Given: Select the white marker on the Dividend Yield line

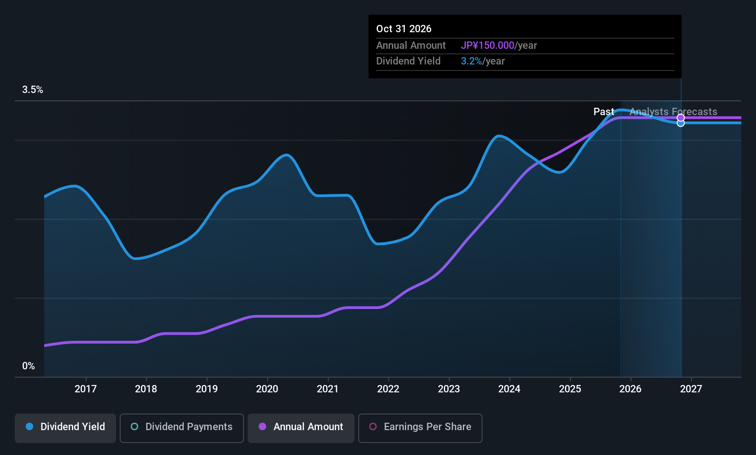Looking at the screenshot, I should tap(681, 123).
